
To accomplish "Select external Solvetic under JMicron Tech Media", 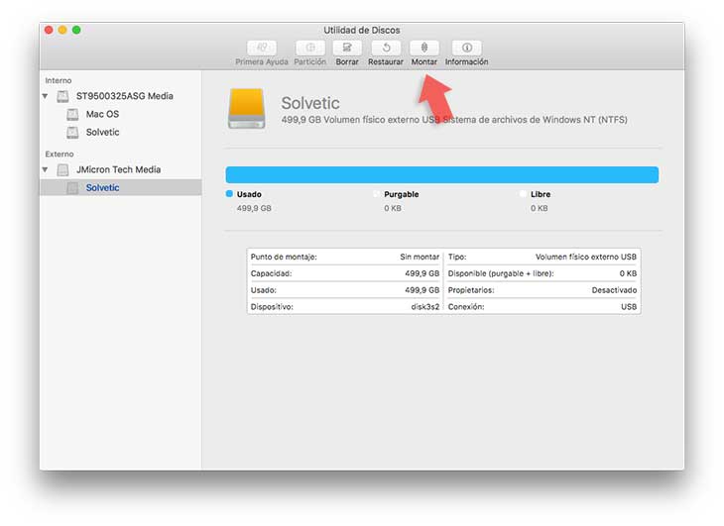I will pyautogui.click(x=121, y=187).
